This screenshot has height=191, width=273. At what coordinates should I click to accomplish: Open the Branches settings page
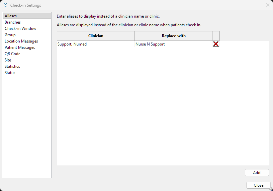coord(13,22)
